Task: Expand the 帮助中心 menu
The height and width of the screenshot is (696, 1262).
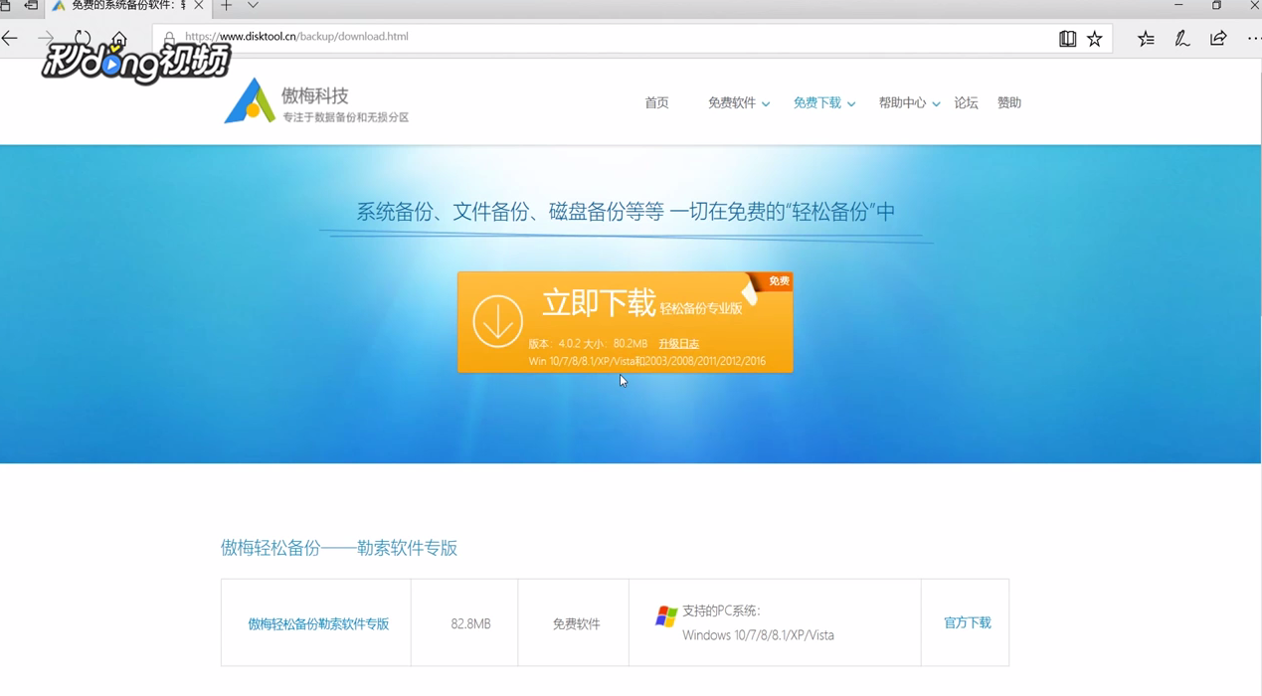Action: [x=909, y=103]
